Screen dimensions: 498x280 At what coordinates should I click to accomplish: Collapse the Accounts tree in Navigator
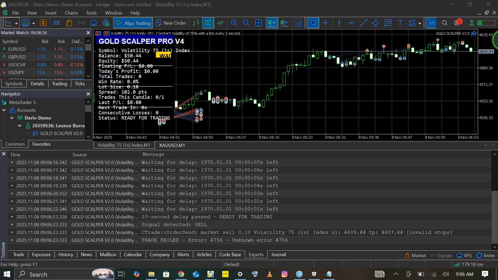tap(4, 110)
